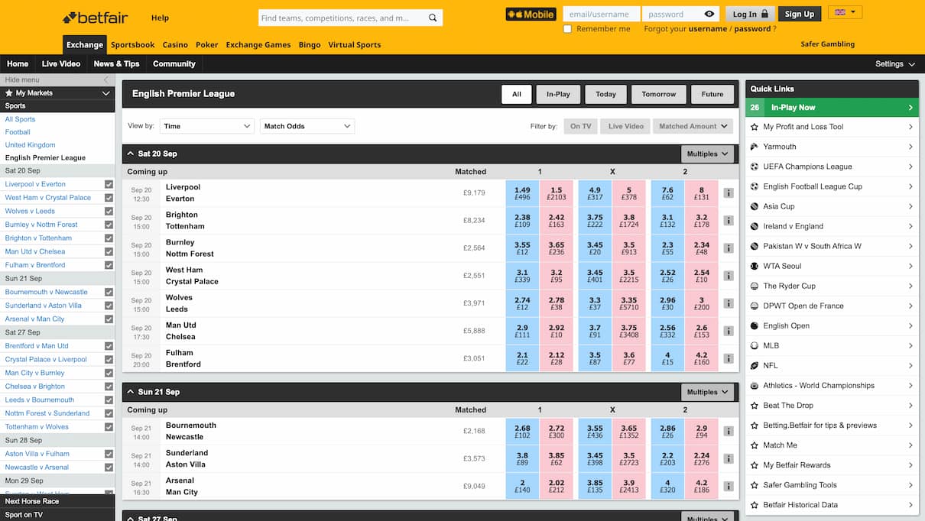925x521 pixels.
Task: Click the Safer Gambling link
Action: (x=828, y=44)
